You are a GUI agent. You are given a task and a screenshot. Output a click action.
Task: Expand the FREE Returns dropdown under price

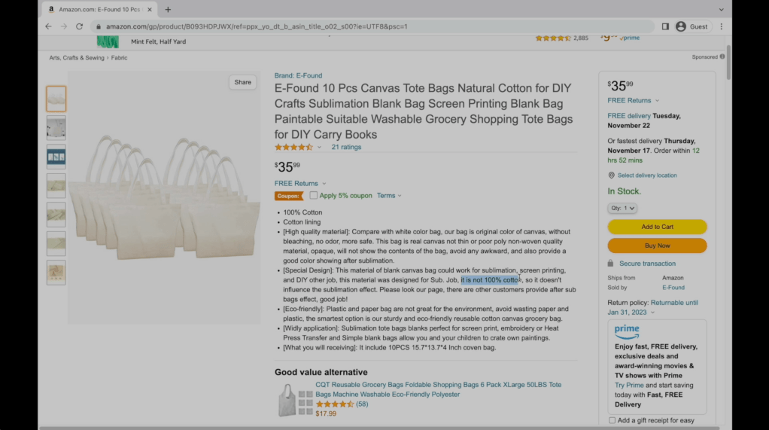(x=300, y=183)
